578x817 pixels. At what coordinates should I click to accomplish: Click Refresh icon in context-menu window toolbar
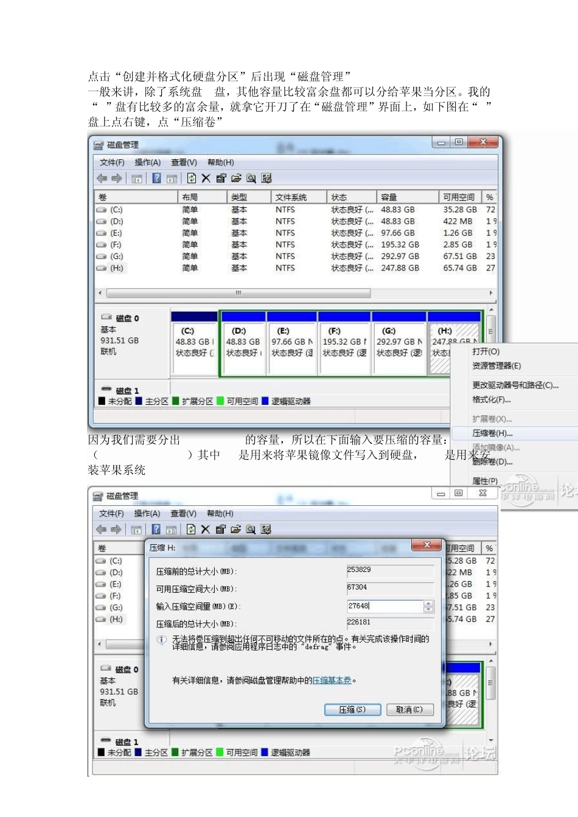click(x=191, y=178)
